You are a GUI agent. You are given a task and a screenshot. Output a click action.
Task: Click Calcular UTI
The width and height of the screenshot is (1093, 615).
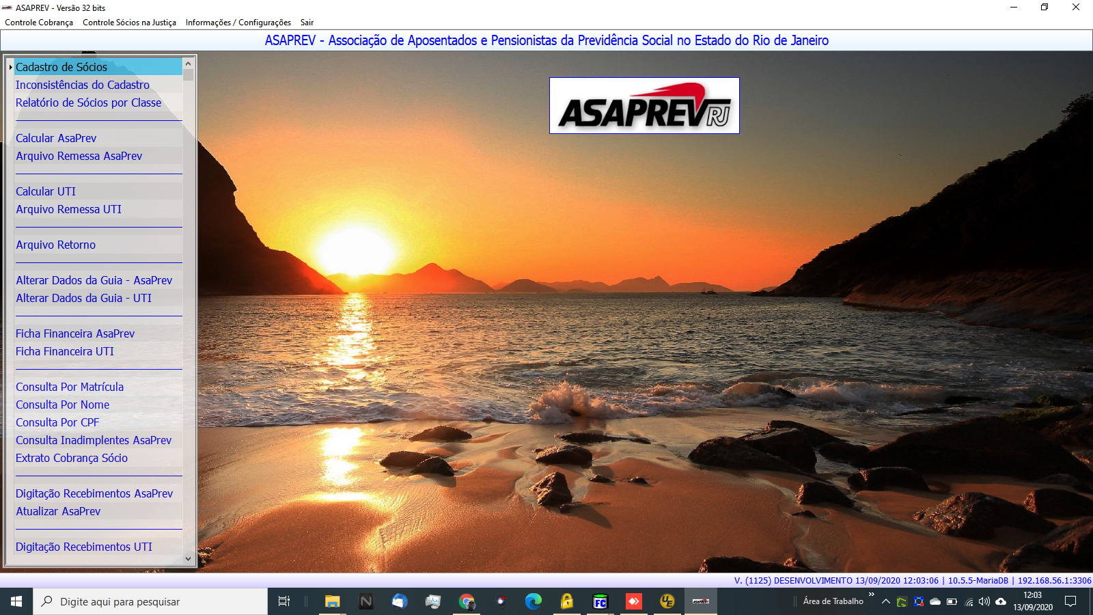pos(98,191)
